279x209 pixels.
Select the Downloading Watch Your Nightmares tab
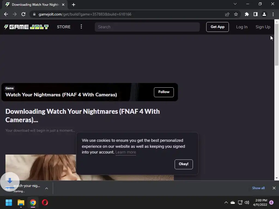[x=35, y=5]
